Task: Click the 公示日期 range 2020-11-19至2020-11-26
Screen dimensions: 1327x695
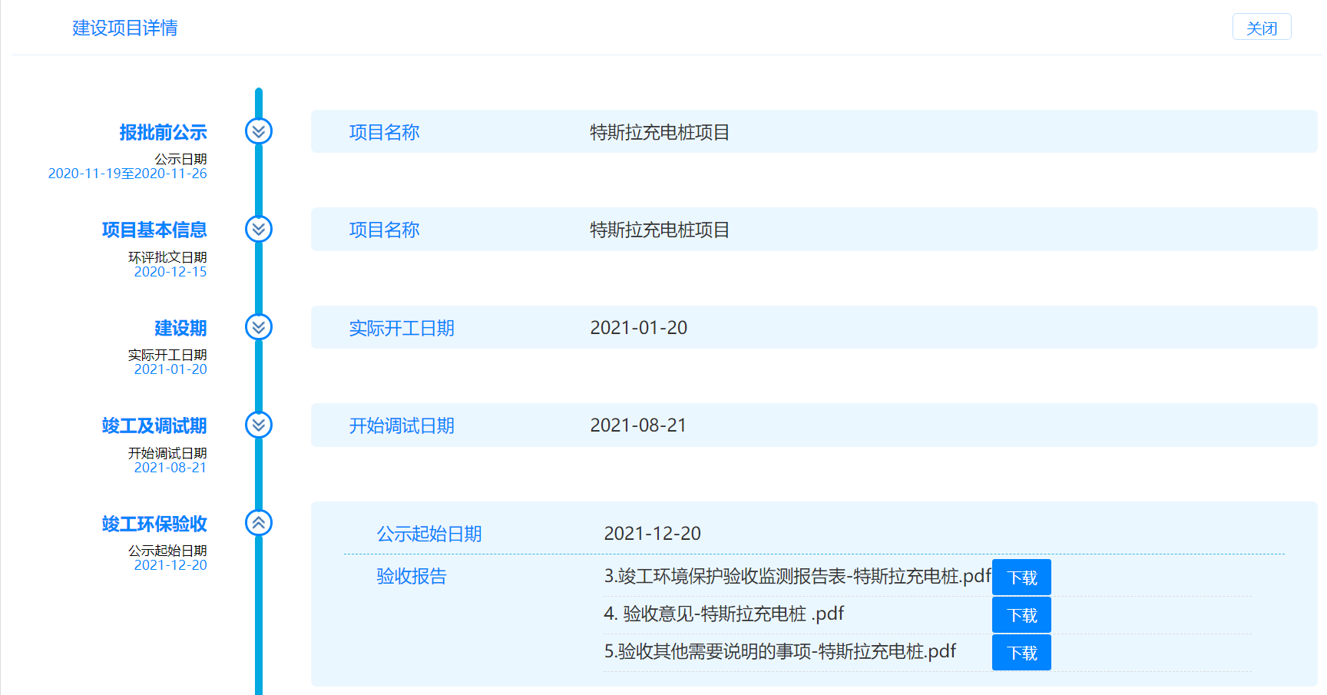Action: (x=127, y=174)
